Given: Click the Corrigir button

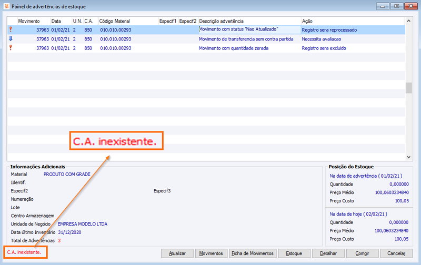Looking at the screenshot, I should coord(362,253).
